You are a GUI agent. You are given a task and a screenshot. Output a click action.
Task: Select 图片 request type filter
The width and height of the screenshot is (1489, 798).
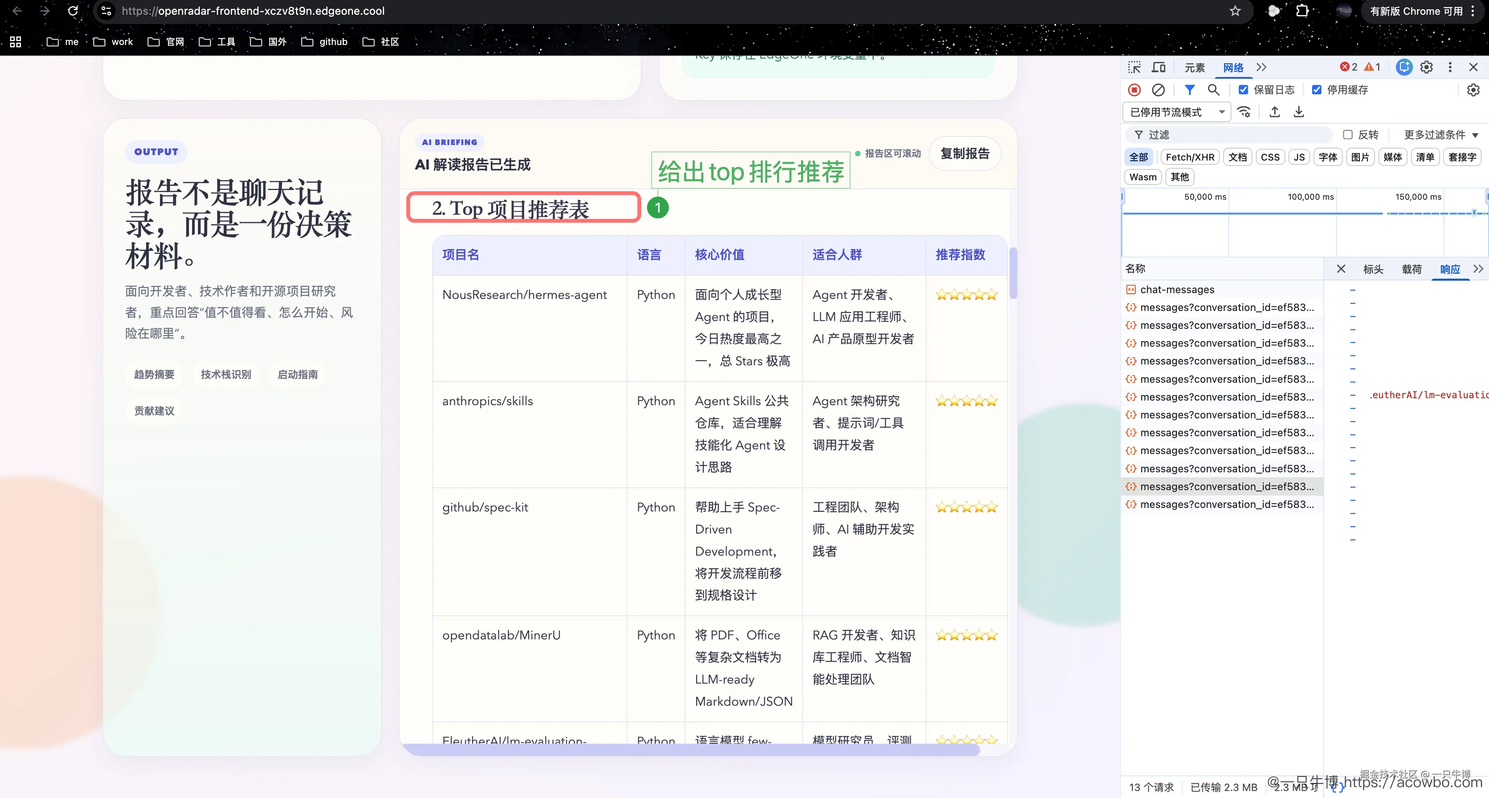coord(1360,157)
